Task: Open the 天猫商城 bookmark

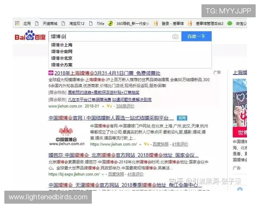Action: [x=50, y=23]
